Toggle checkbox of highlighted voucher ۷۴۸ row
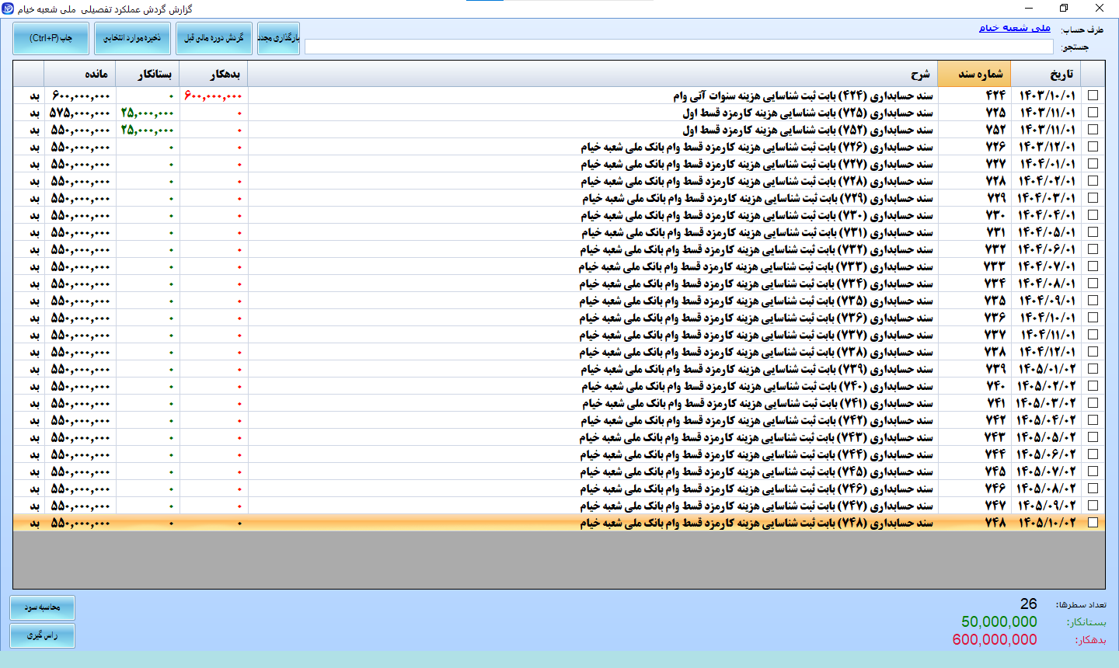Viewport: 1119px width, 668px height. [1093, 523]
